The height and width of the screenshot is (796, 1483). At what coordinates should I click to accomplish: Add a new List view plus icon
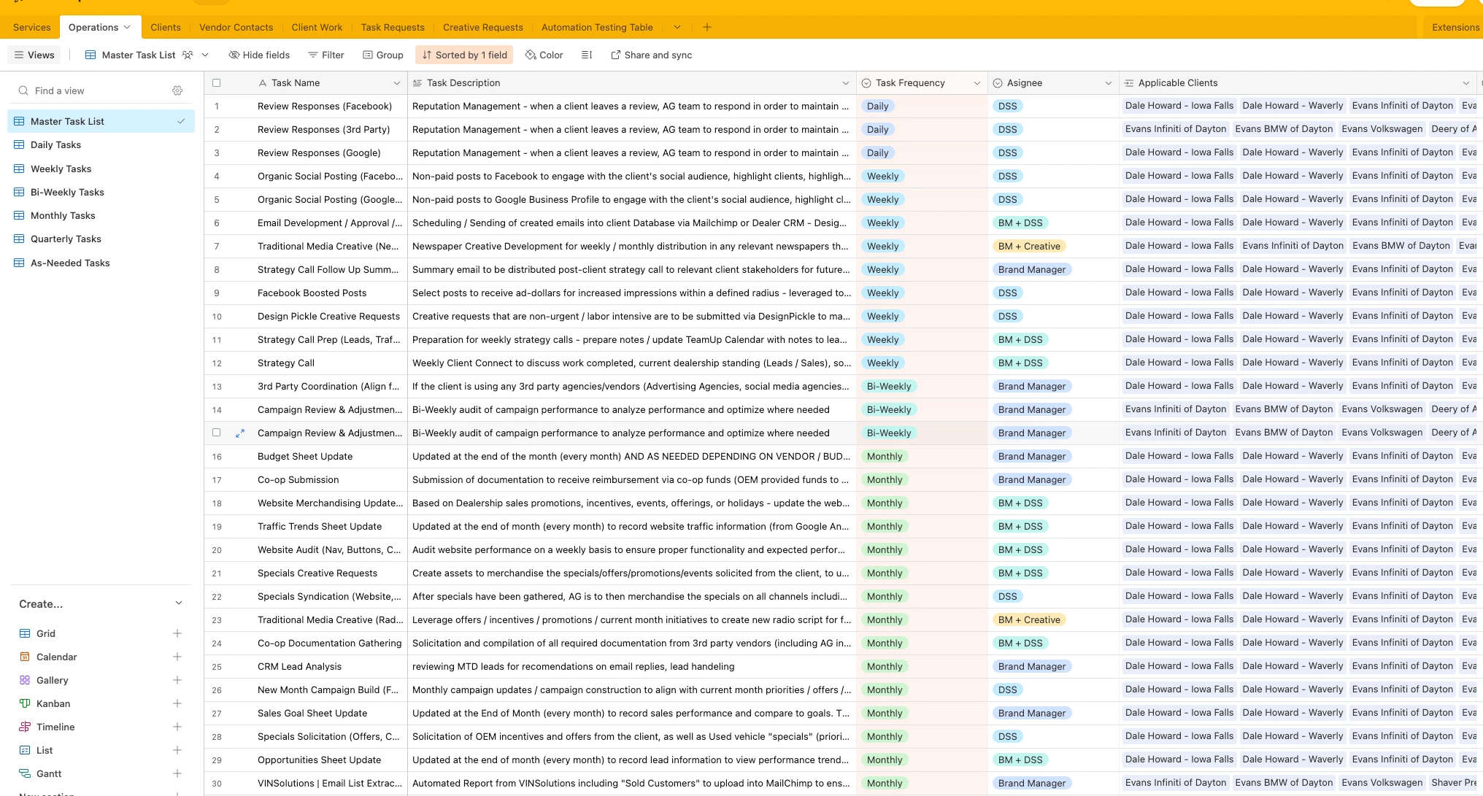[177, 750]
